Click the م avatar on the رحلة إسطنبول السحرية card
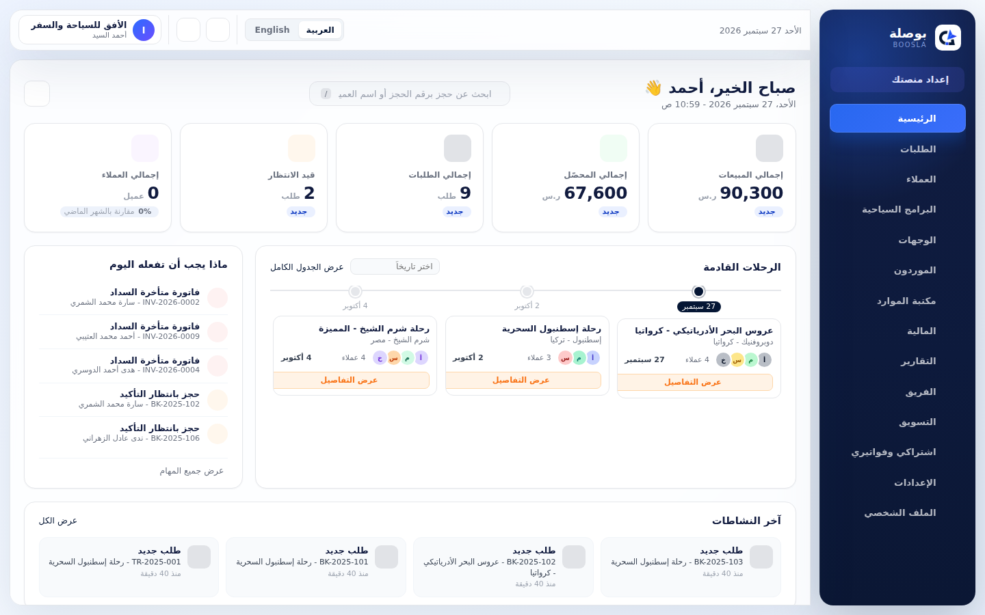This screenshot has width=985, height=615. [x=579, y=357]
